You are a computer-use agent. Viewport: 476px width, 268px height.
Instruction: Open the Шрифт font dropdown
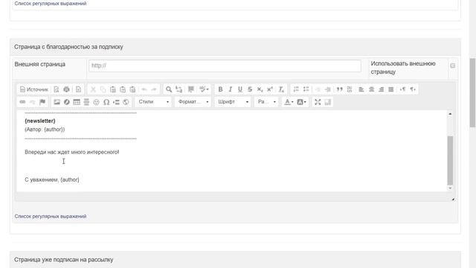pyautogui.click(x=233, y=102)
